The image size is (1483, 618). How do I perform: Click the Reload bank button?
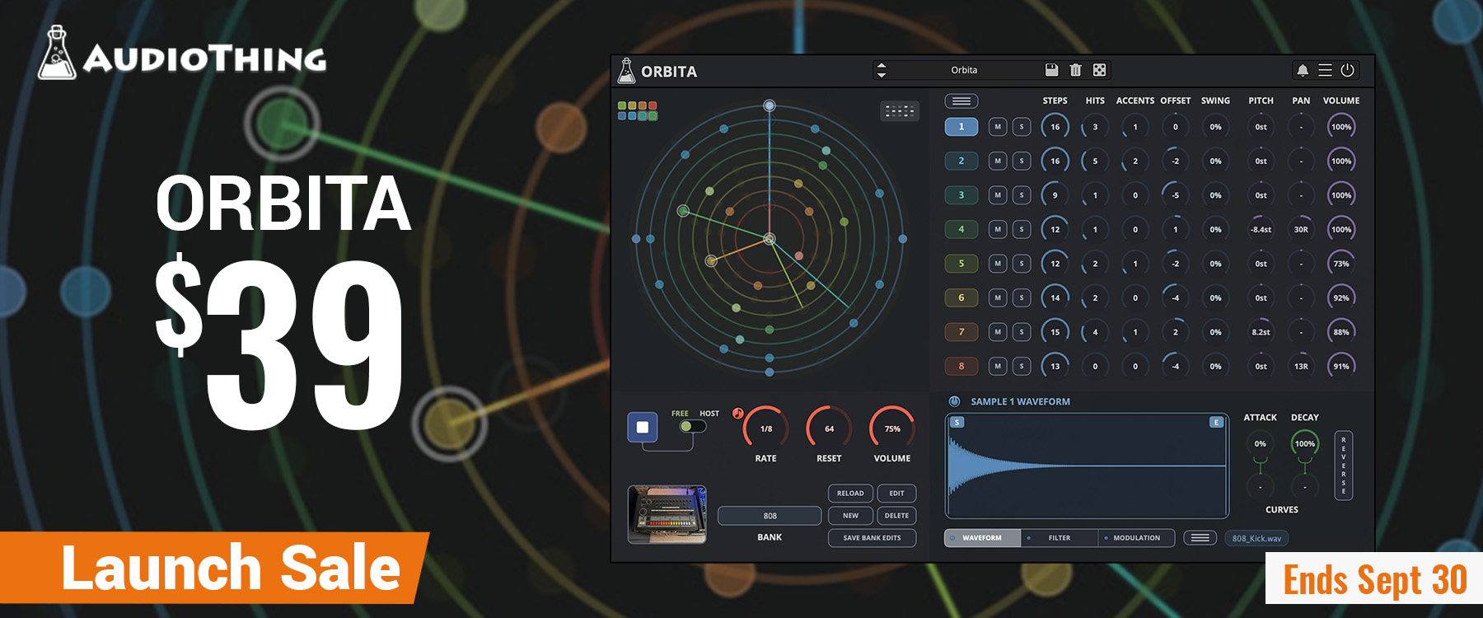[850, 494]
